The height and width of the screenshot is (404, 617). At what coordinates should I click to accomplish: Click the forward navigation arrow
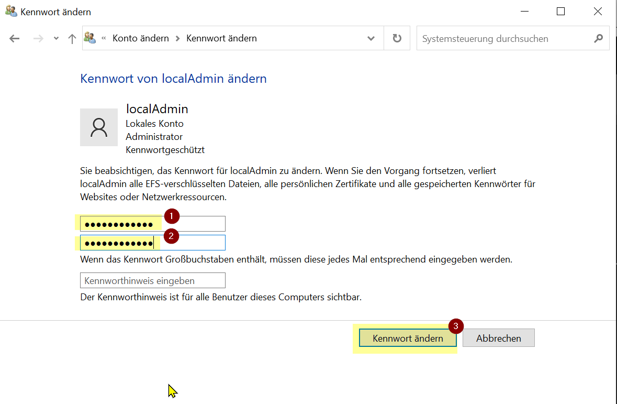click(38, 39)
